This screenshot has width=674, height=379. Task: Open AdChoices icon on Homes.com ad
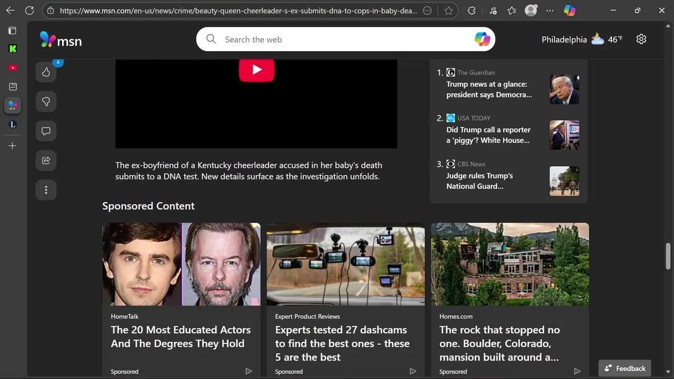point(577,372)
